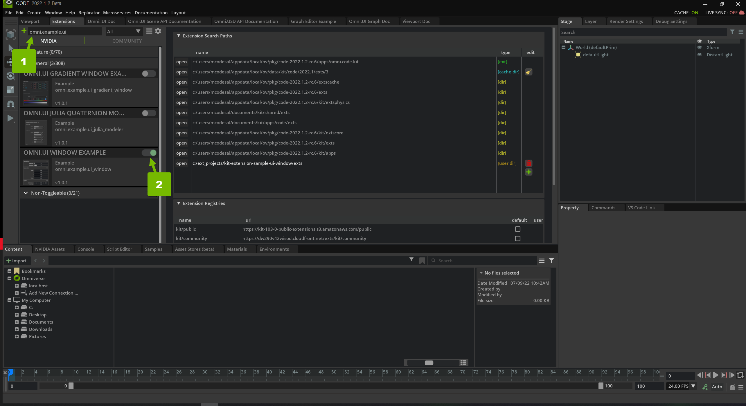Click the timeline range end handle at 100
This screenshot has width=746, height=406.
click(601, 386)
